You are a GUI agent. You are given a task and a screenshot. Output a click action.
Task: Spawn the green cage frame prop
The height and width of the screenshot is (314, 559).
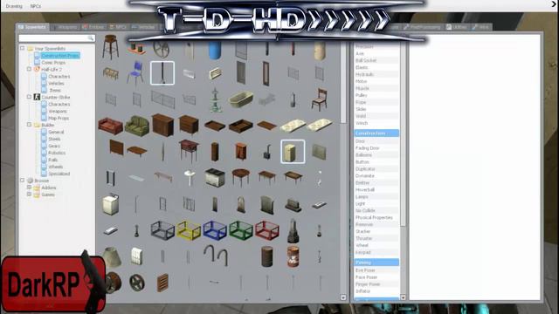[241, 230]
